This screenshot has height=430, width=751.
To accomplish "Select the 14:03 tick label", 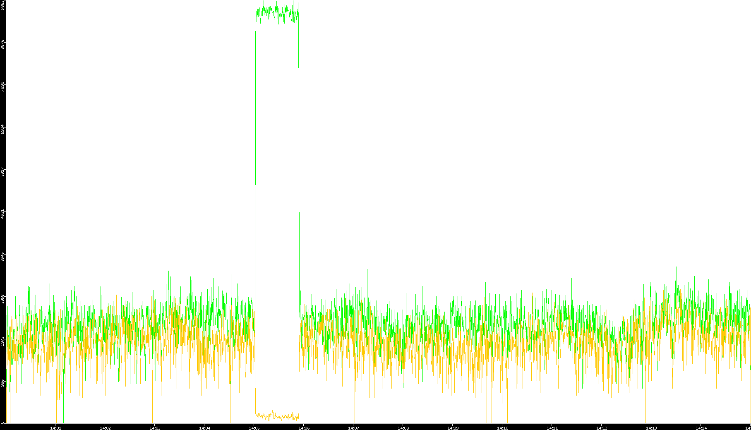I will coord(155,428).
